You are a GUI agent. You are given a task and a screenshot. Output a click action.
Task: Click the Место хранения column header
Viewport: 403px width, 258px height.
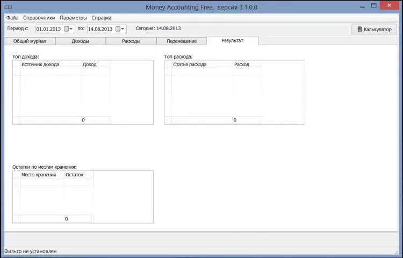tap(42, 175)
